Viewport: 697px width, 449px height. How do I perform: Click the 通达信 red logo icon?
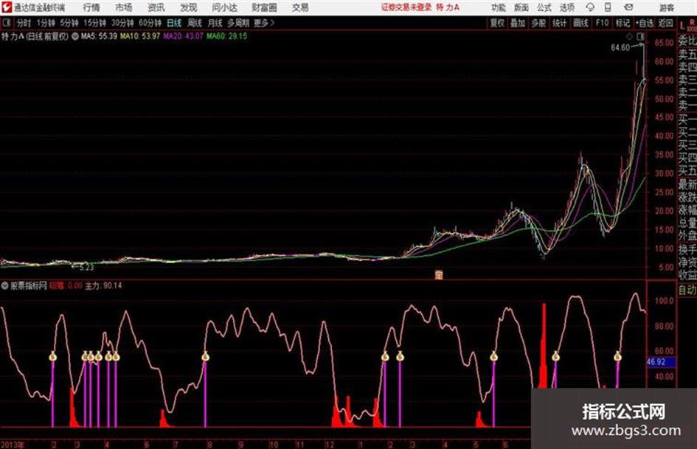[6, 7]
